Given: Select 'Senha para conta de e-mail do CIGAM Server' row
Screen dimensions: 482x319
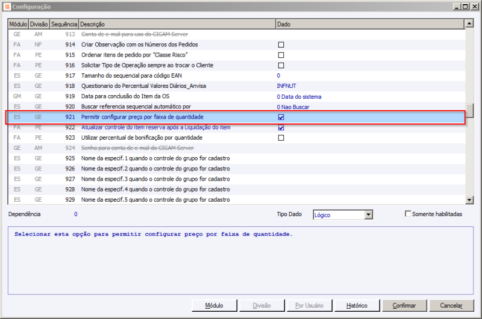Looking at the screenshot, I should 236,148.
